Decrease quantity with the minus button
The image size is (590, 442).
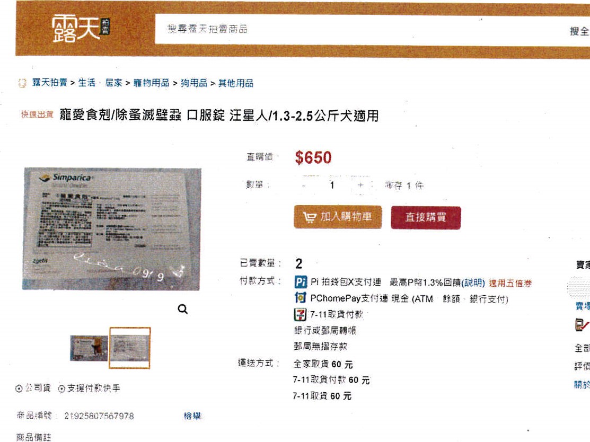click(304, 185)
